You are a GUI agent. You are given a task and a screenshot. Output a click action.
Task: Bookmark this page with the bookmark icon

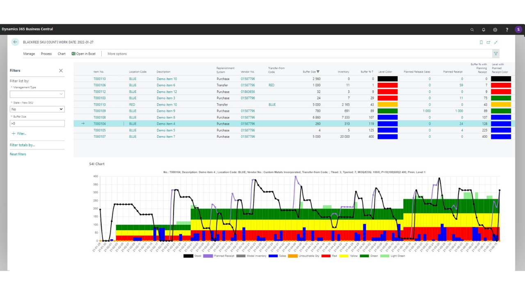click(481, 42)
